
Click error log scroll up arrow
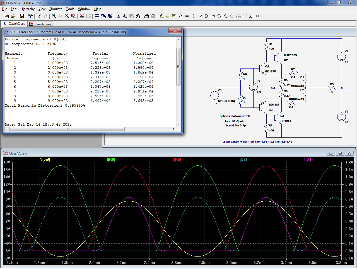click(x=178, y=39)
